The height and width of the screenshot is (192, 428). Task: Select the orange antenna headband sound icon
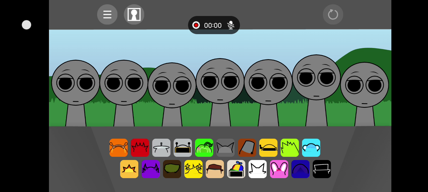pos(119,148)
